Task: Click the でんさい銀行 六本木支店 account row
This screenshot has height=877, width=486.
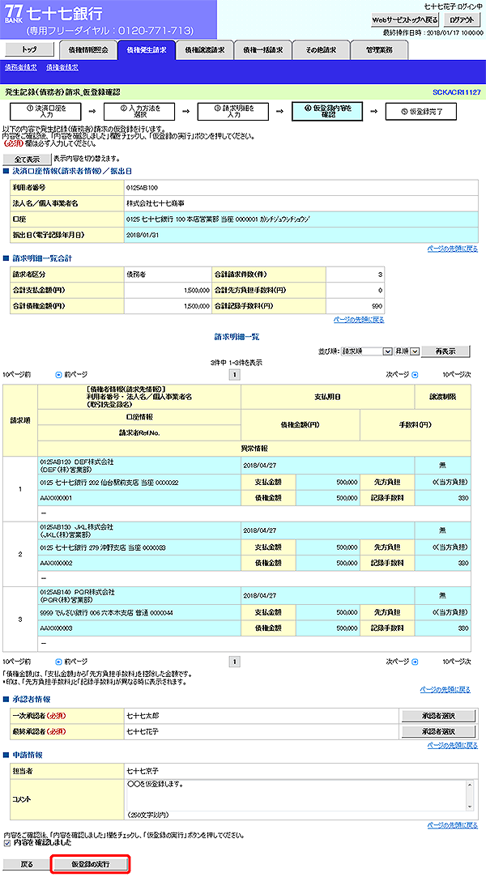Action: coord(139,613)
